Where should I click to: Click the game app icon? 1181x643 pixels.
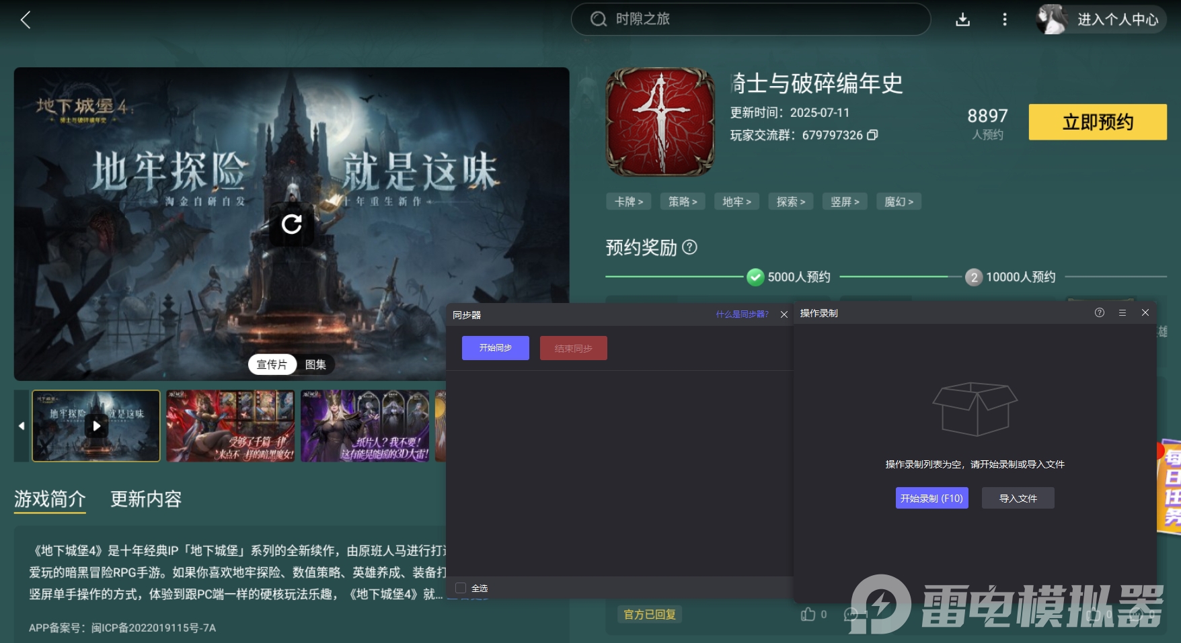click(660, 122)
